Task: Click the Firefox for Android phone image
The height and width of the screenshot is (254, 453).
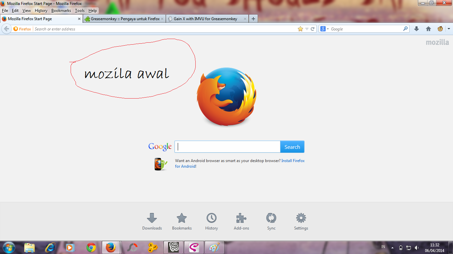Action: tap(161, 164)
